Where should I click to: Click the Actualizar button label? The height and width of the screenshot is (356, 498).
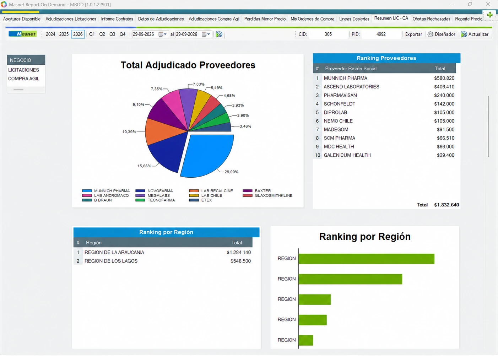pyautogui.click(x=478, y=34)
